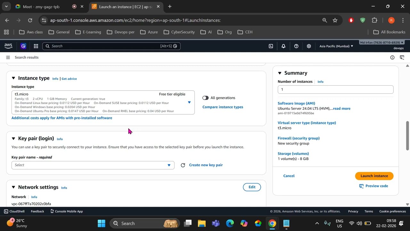Collapse the Key pair (login) section
The width and height of the screenshot is (410, 231).
click(x=13, y=139)
